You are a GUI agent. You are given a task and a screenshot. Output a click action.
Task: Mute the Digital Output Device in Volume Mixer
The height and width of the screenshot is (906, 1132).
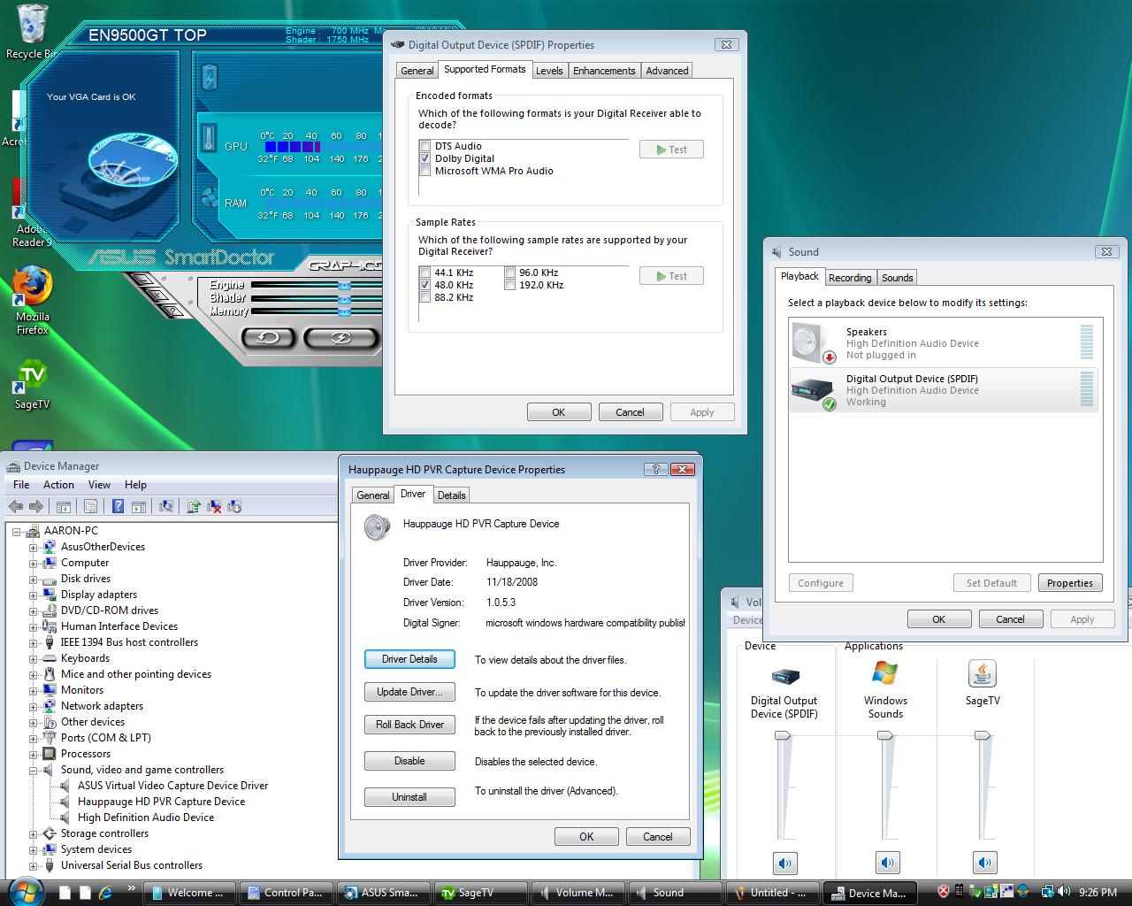click(x=784, y=863)
